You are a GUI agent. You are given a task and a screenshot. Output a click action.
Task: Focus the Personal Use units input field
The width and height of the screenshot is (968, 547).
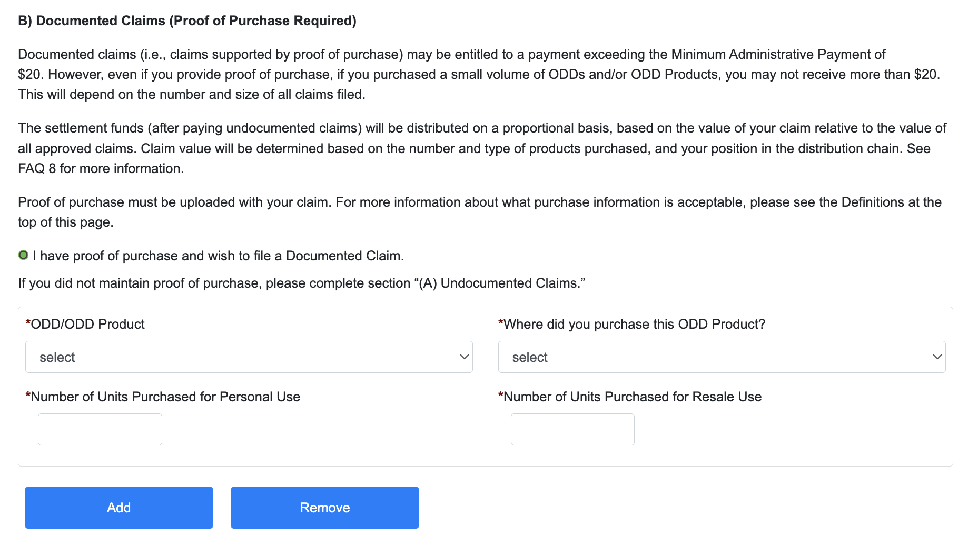pos(100,429)
